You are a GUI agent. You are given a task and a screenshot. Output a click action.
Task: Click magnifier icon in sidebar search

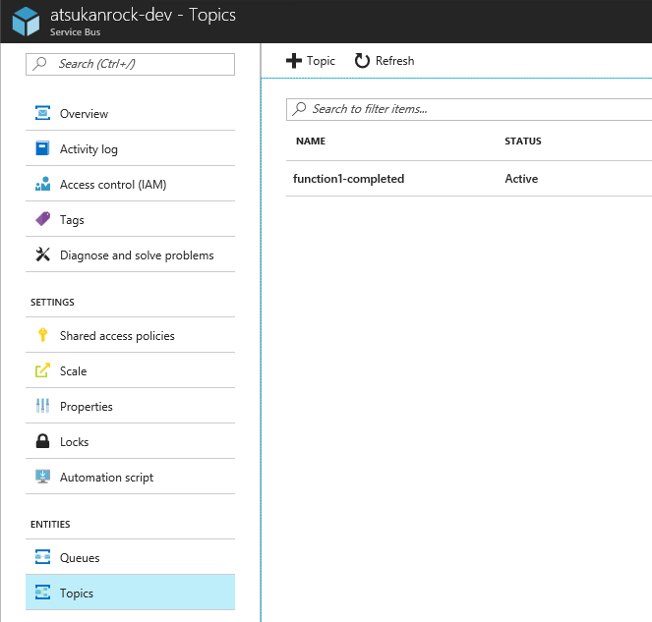click(40, 64)
